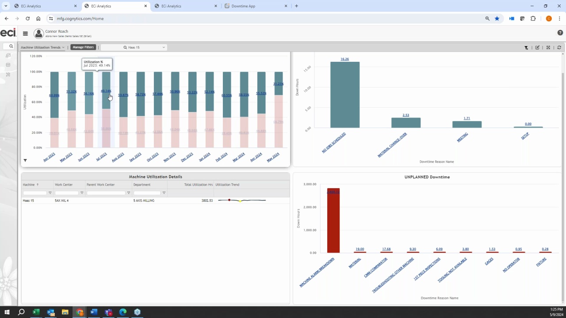The width and height of the screenshot is (566, 318).
Task: Click the help question mark icon
Action: point(560,33)
